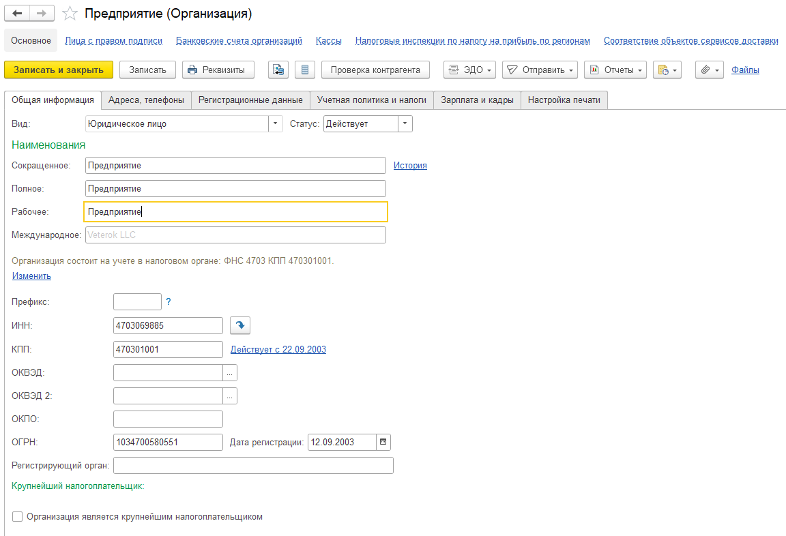Select the Основное navigation item
Viewport: 786px width, 536px height.
[31, 41]
